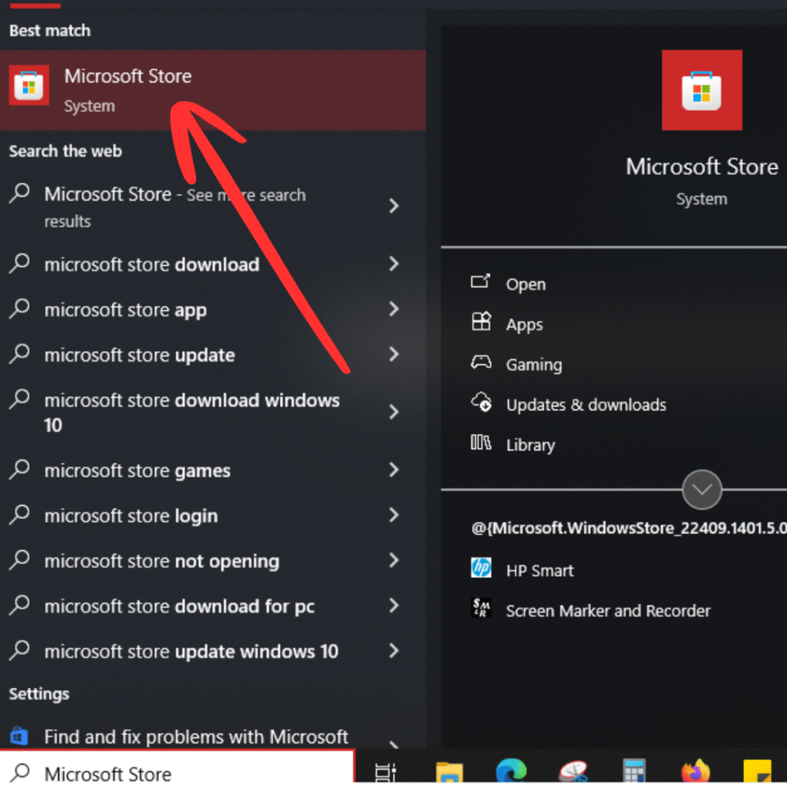
Task: Open the HP Smart recent item
Action: [x=540, y=571]
